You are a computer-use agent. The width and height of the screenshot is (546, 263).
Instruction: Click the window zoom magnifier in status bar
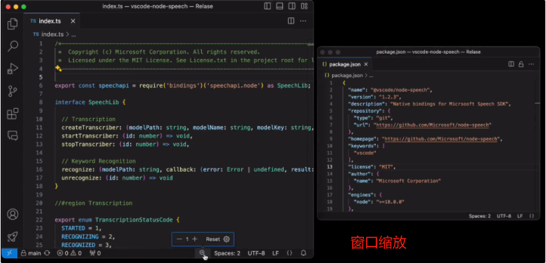coord(203,253)
